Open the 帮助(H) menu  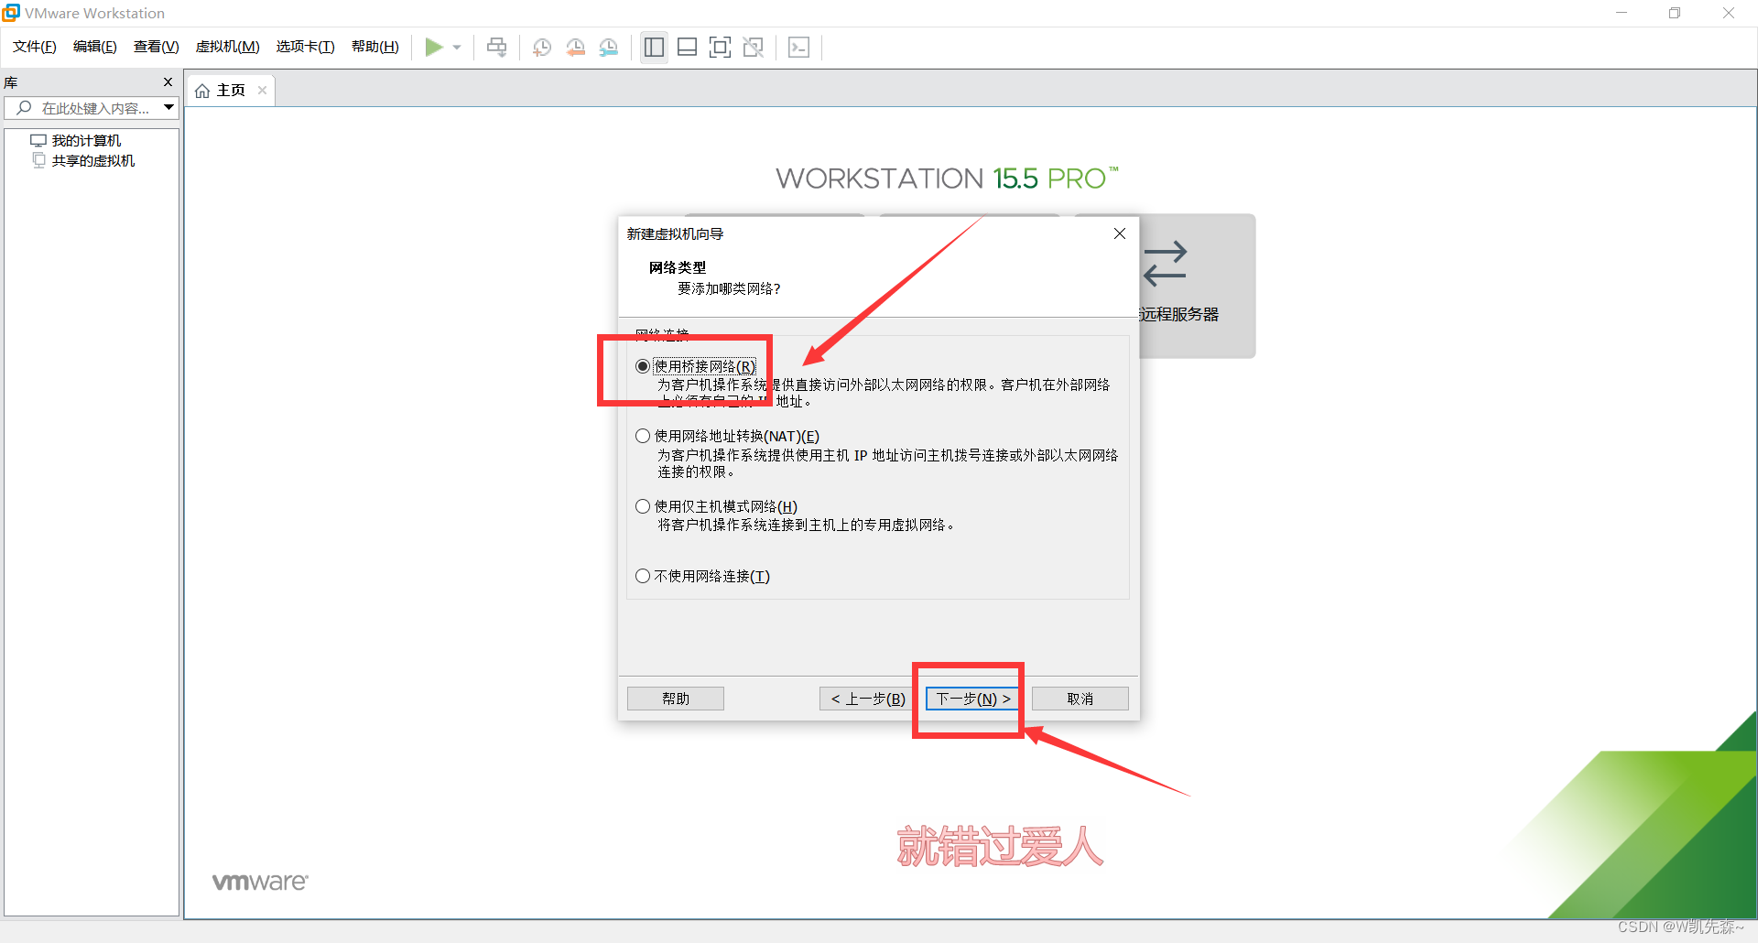[x=375, y=47]
